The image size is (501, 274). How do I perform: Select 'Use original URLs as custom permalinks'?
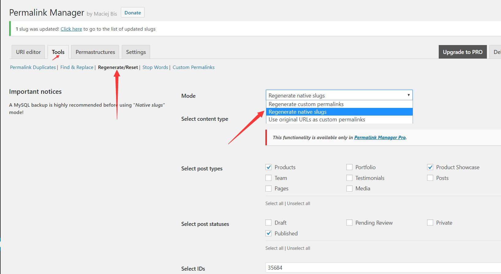click(317, 120)
